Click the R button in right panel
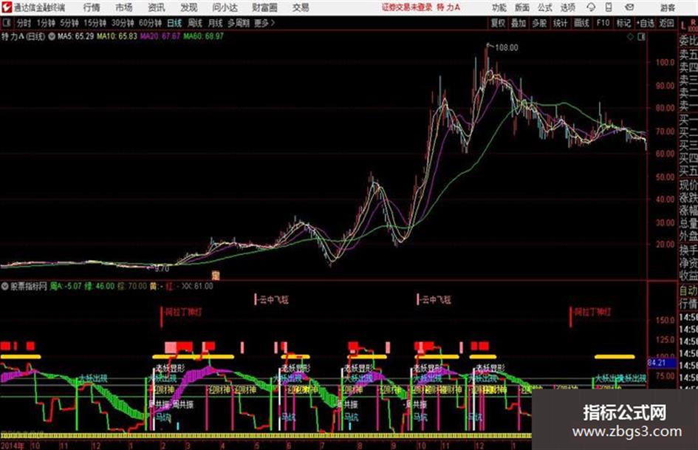The image size is (698, 450). pyautogui.click(x=693, y=22)
